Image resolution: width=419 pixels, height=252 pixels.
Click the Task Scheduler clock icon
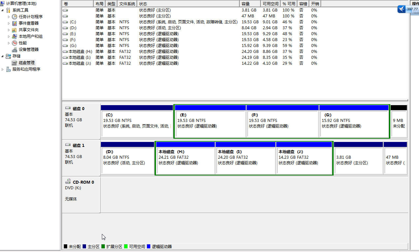pos(15,17)
